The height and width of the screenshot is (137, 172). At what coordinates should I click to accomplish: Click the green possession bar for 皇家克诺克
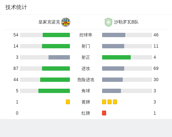56,35
